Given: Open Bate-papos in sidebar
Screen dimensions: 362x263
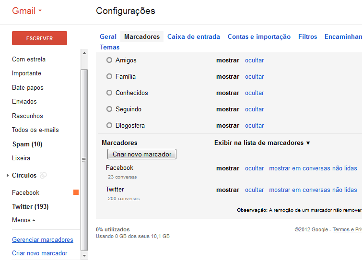Looking at the screenshot, I should pyautogui.click(x=28, y=88).
